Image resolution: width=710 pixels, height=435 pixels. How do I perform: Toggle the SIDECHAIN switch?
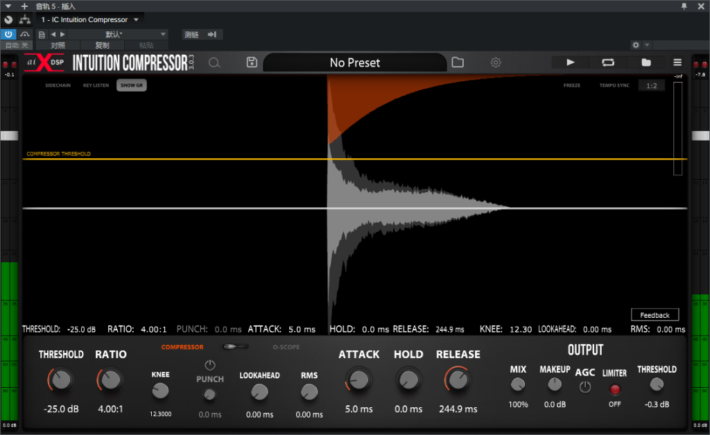click(x=58, y=85)
